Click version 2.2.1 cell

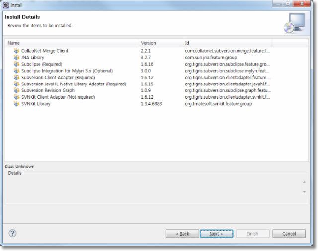click(146, 51)
